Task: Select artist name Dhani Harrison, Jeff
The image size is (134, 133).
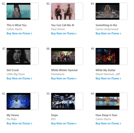Action: 108,74
